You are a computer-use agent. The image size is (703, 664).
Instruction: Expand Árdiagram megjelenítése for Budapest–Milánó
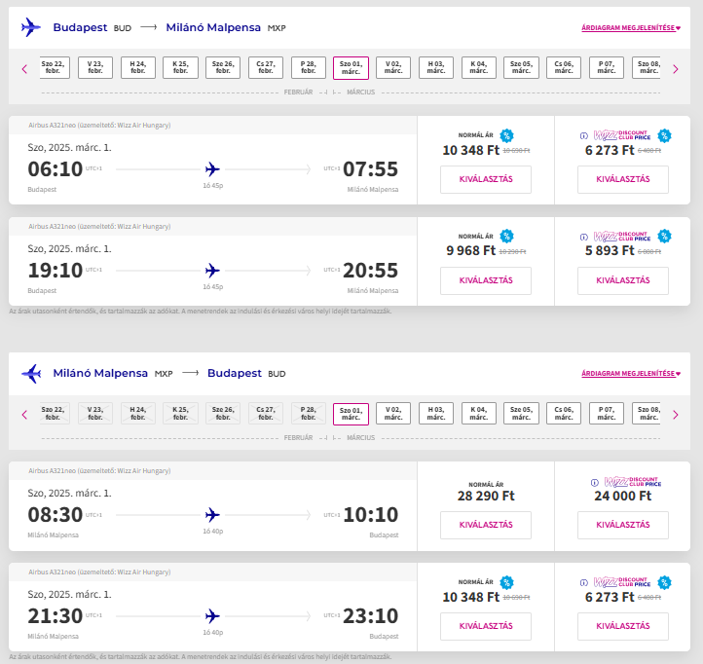630,28
